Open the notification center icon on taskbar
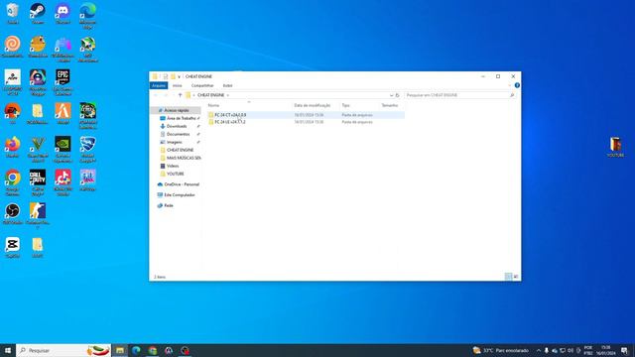Screen dimensions: 635x357 click(624, 350)
